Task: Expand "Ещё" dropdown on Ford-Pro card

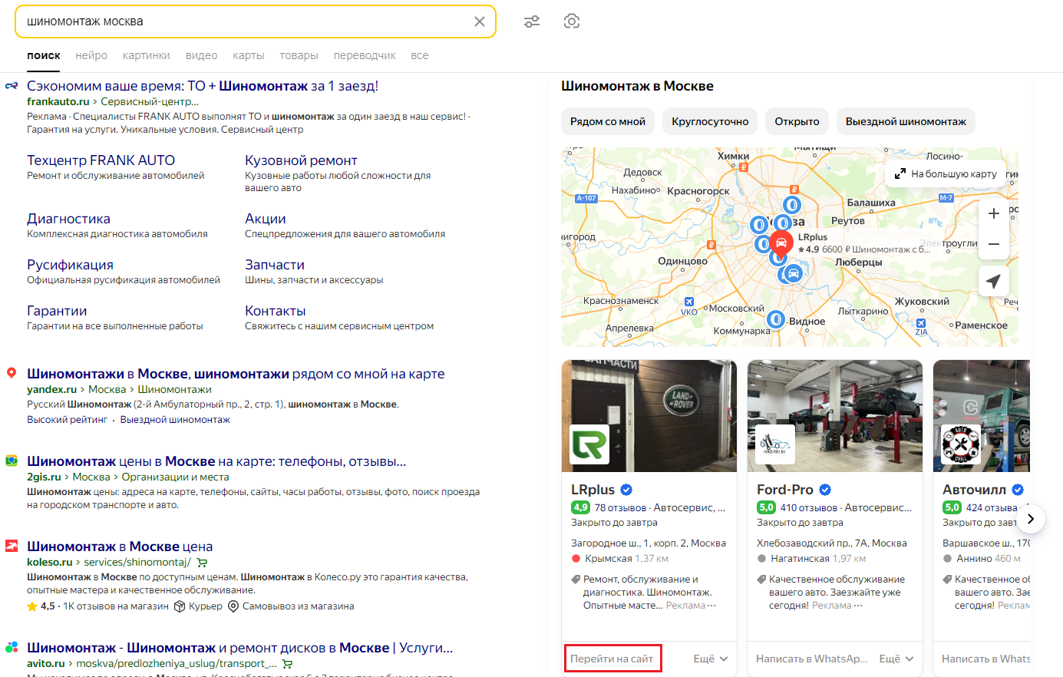Action: click(896, 659)
